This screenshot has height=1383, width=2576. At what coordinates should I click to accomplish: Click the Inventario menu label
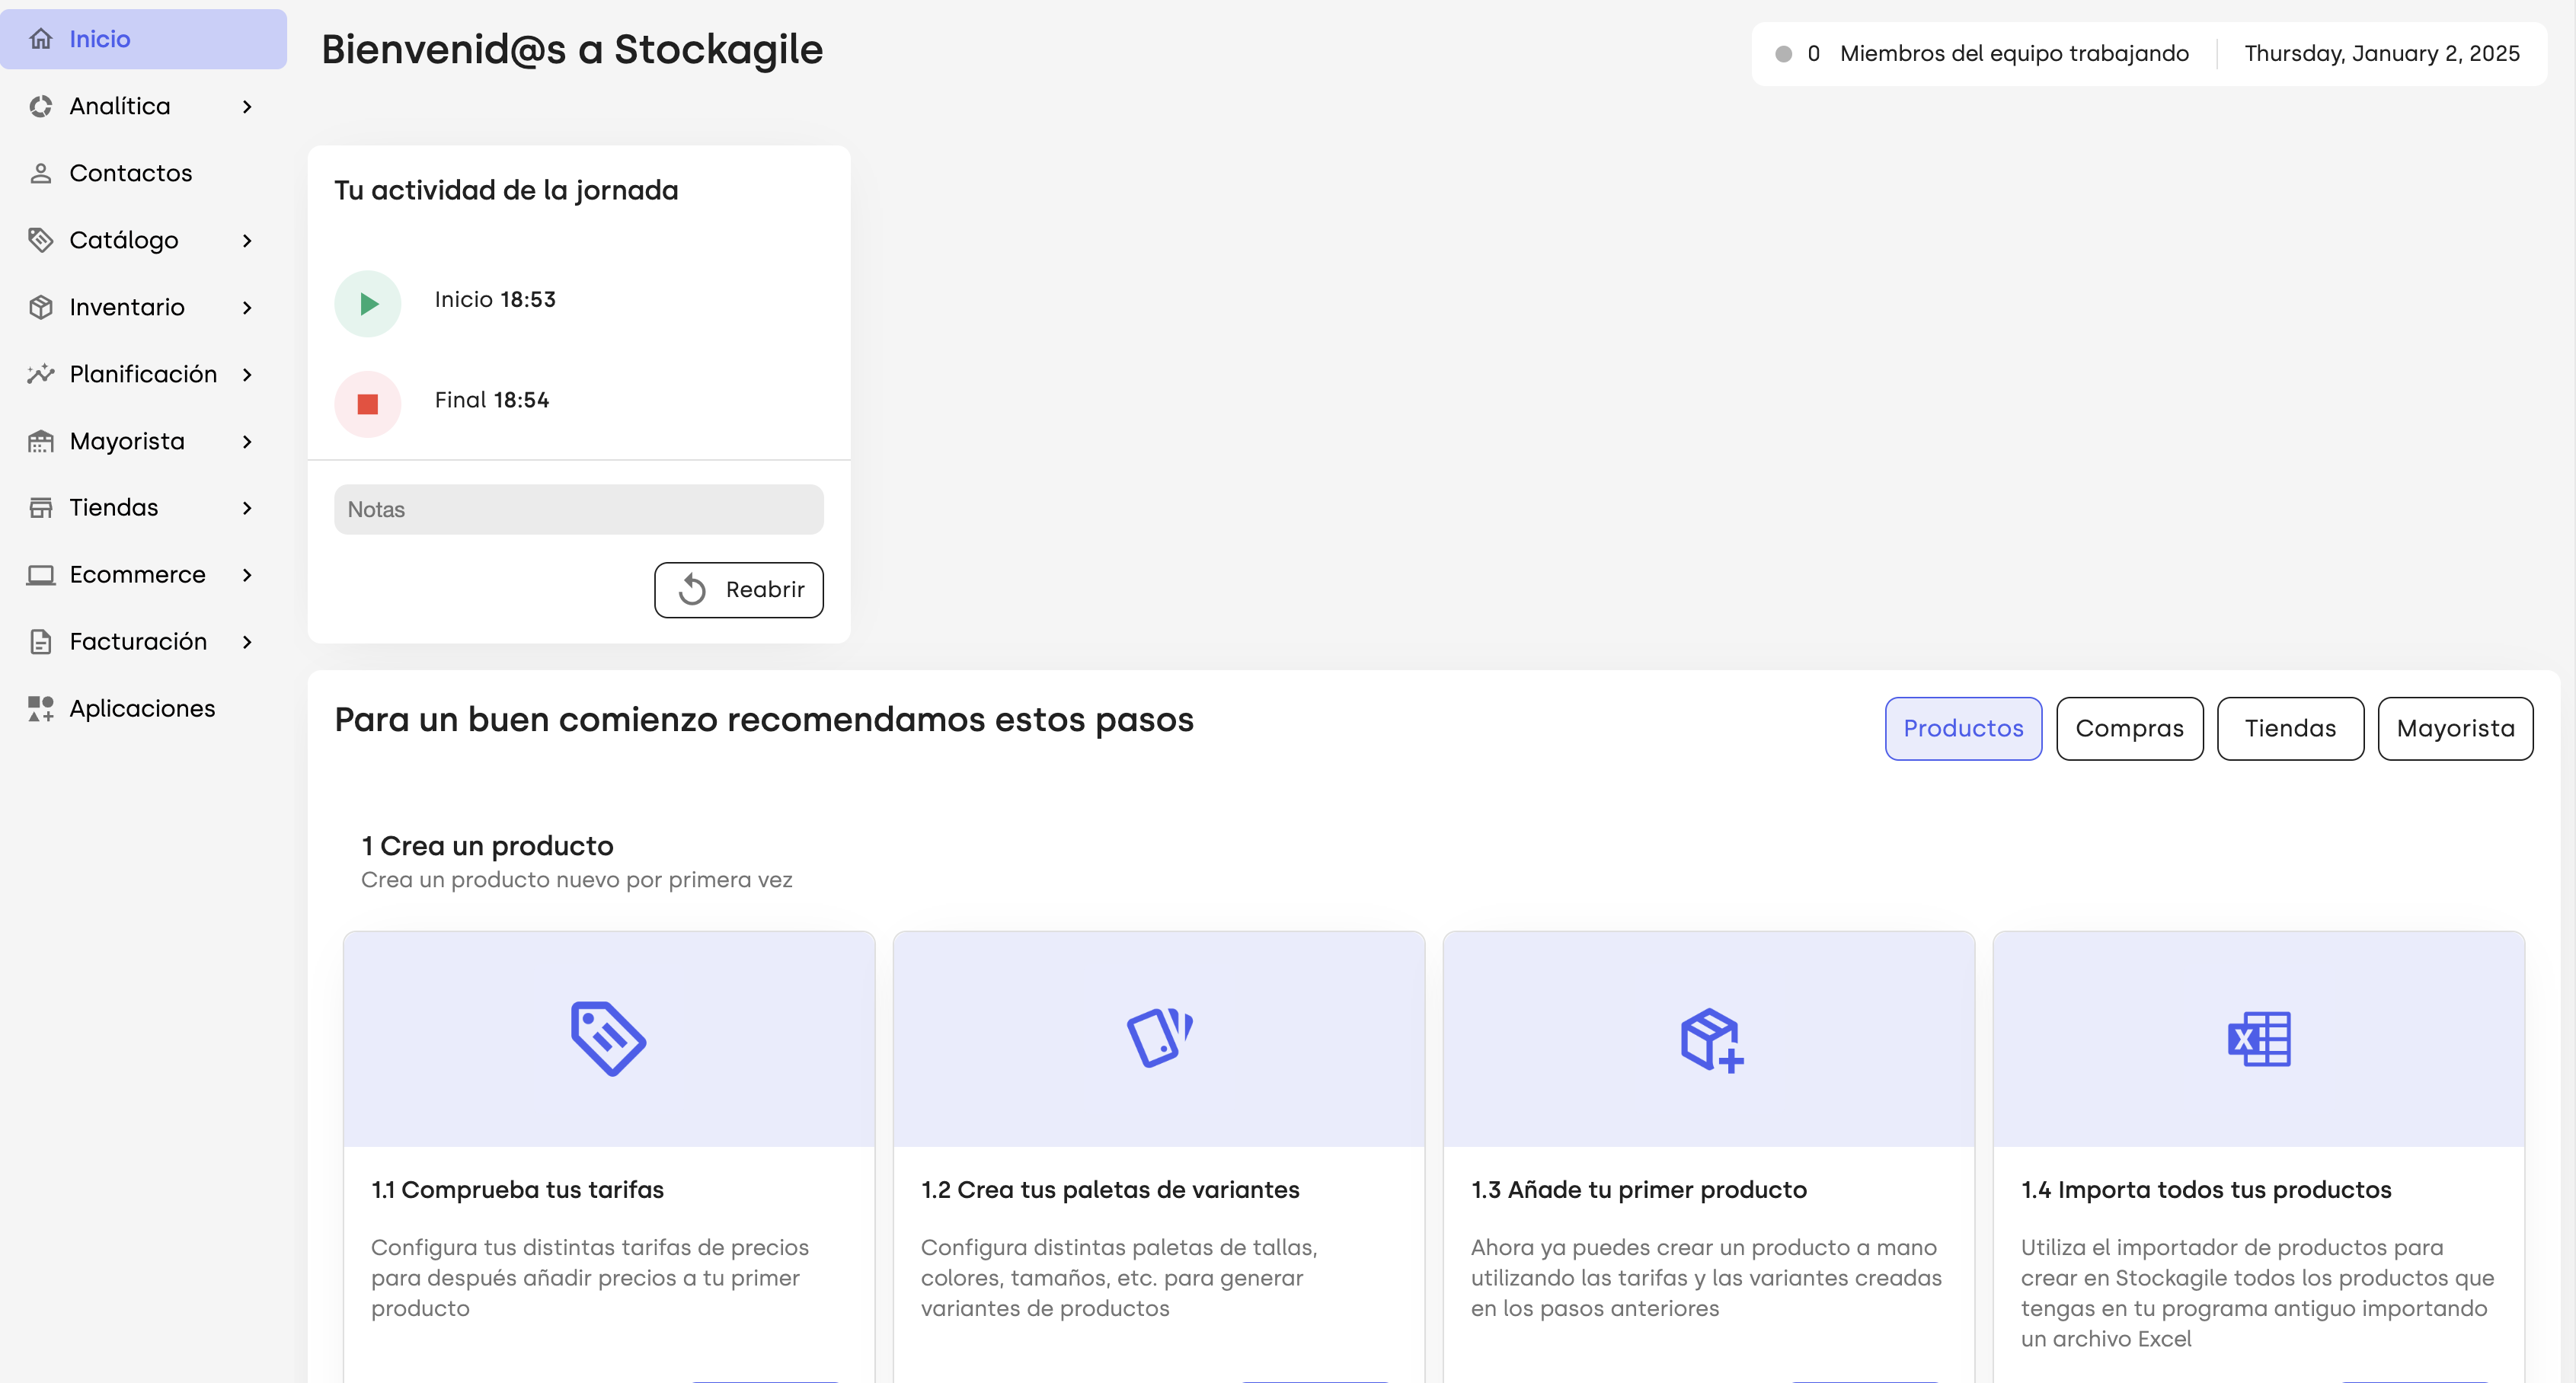[127, 307]
